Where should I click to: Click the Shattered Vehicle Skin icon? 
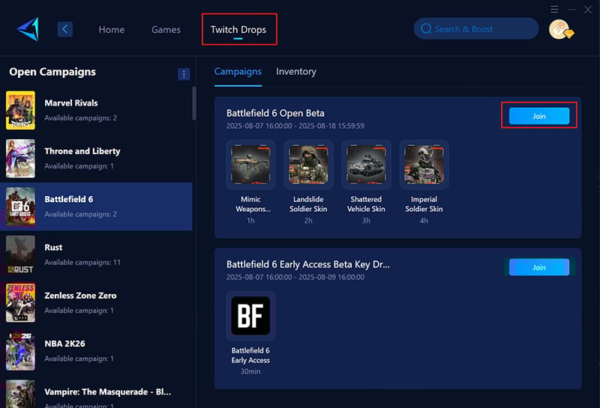[366, 165]
